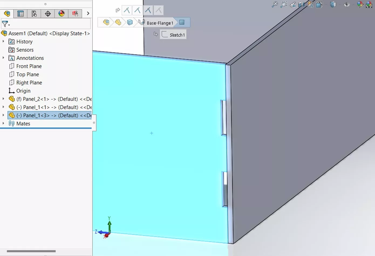Switch to the ConfigurationManager tab

[x=34, y=13]
